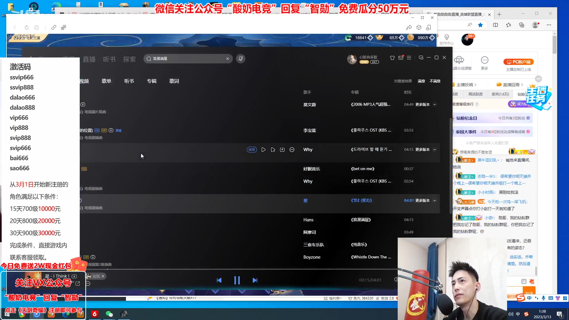The image size is (569, 320).
Task: Click the song recognition icon beside search box
Action: (241, 59)
